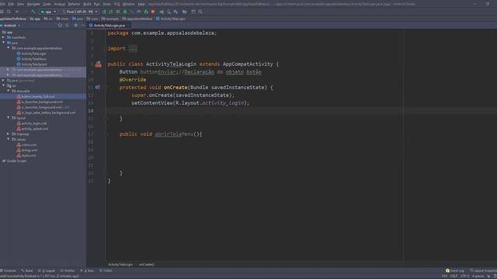Click the class gutter icon on line 8

(99, 64)
